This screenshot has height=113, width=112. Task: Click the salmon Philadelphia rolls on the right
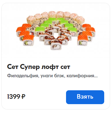pyautogui.click(x=86, y=35)
